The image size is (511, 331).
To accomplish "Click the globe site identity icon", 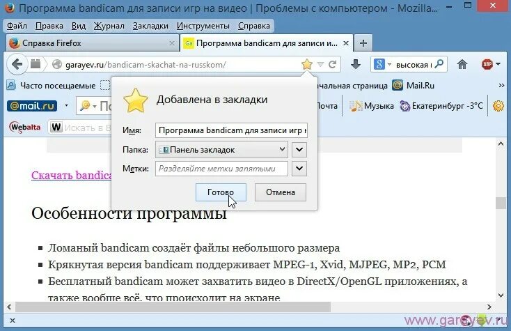I will (57, 64).
